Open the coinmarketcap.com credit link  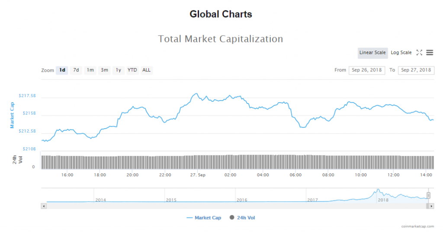tap(417, 227)
